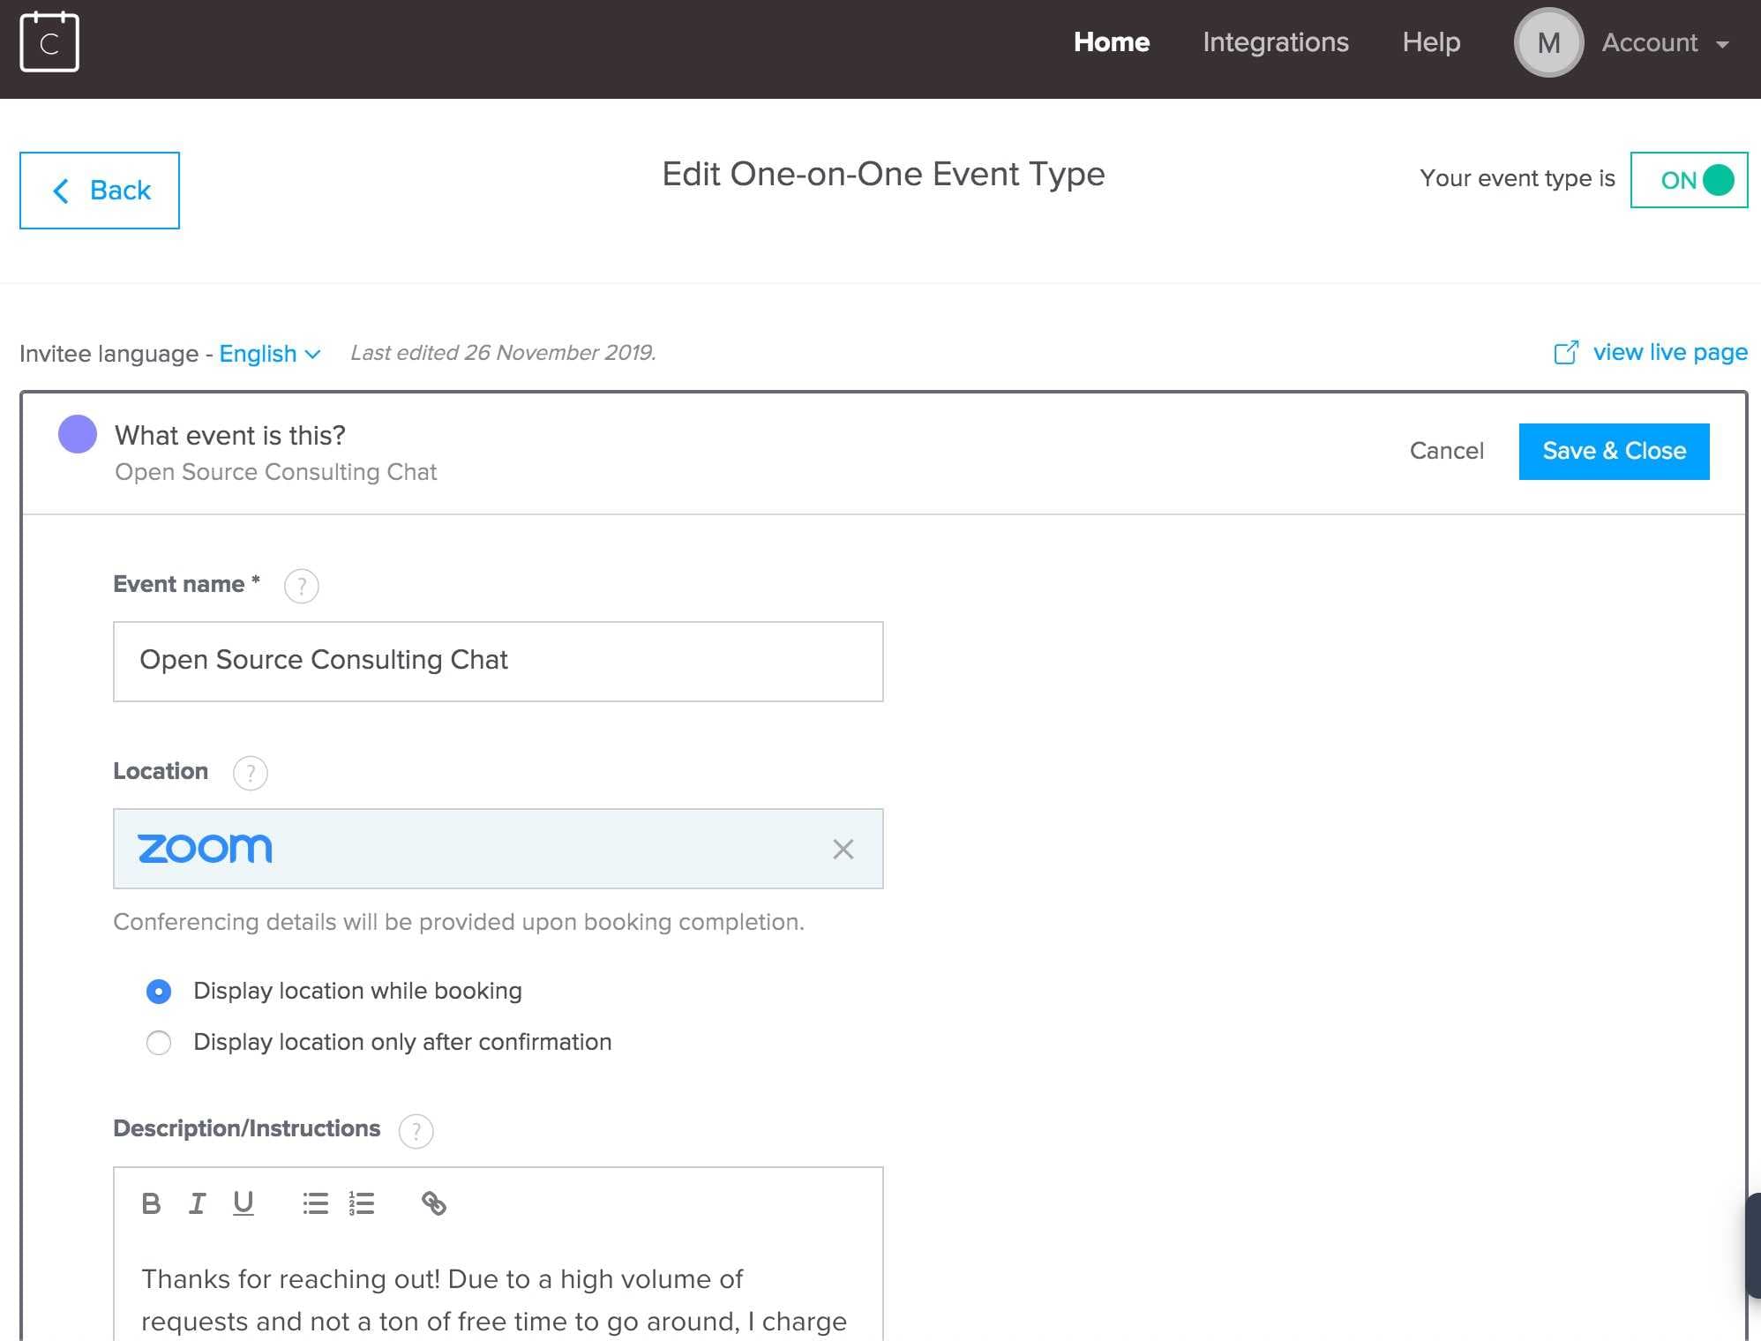The height and width of the screenshot is (1341, 1761).
Task: Open the Invitee language English dropdown
Action: (x=269, y=354)
